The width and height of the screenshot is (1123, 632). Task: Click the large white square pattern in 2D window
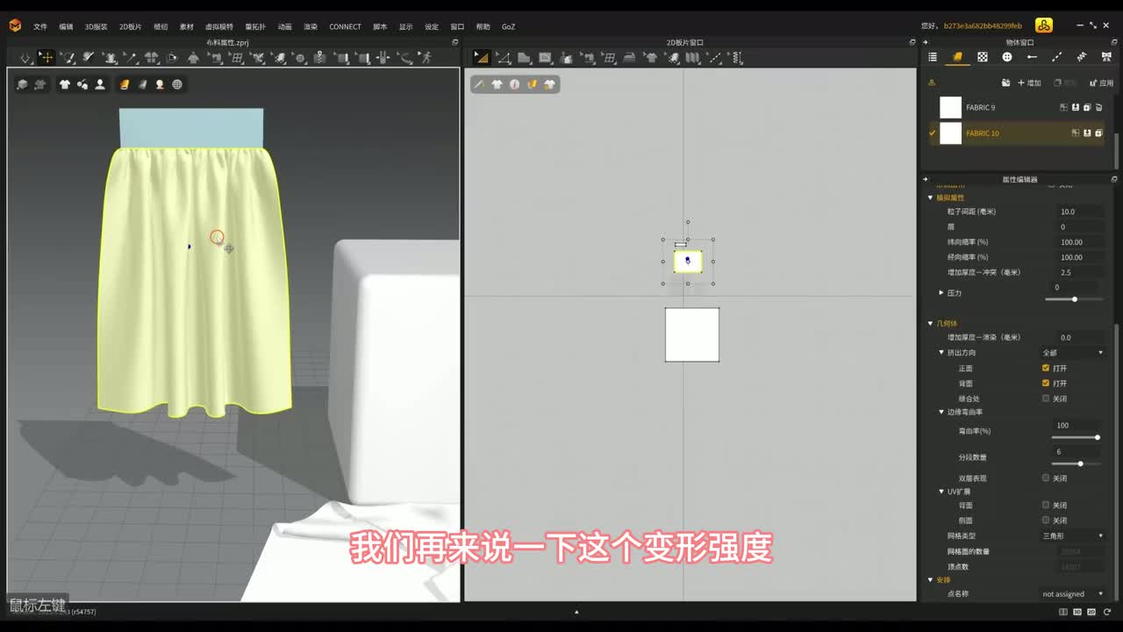tap(692, 334)
